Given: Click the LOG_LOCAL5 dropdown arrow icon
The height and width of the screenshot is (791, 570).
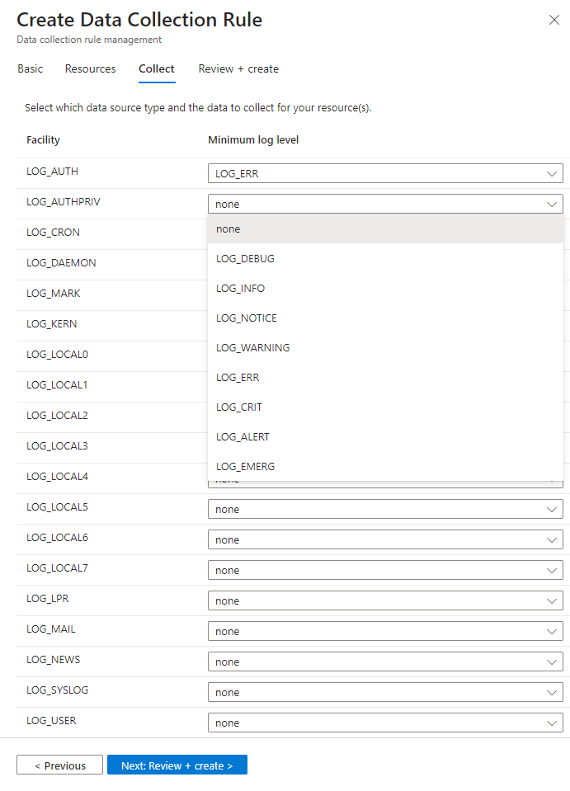Looking at the screenshot, I should (x=553, y=509).
